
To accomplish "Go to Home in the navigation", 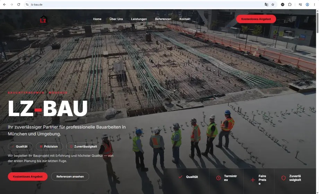I will 97,19.
